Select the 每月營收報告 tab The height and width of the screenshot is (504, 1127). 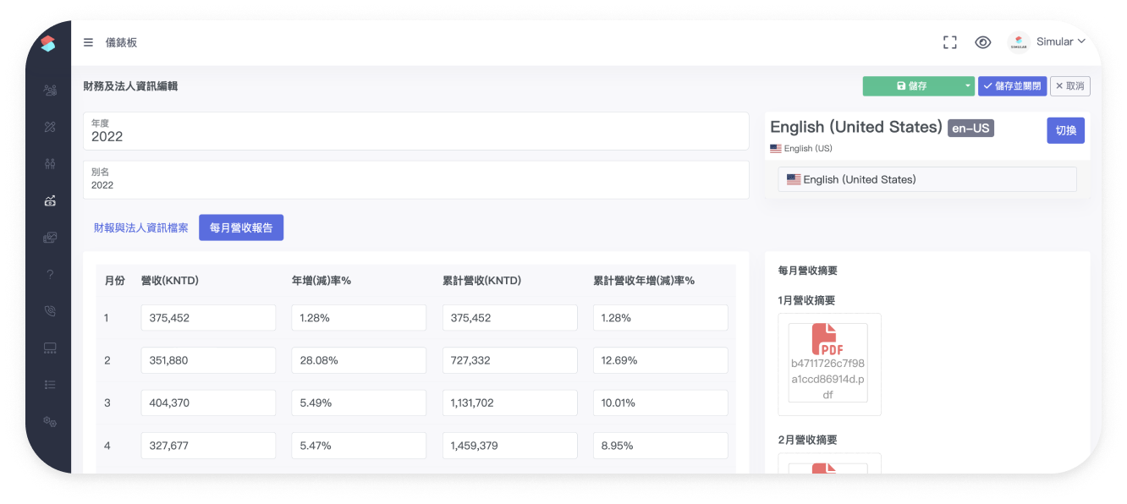(241, 227)
